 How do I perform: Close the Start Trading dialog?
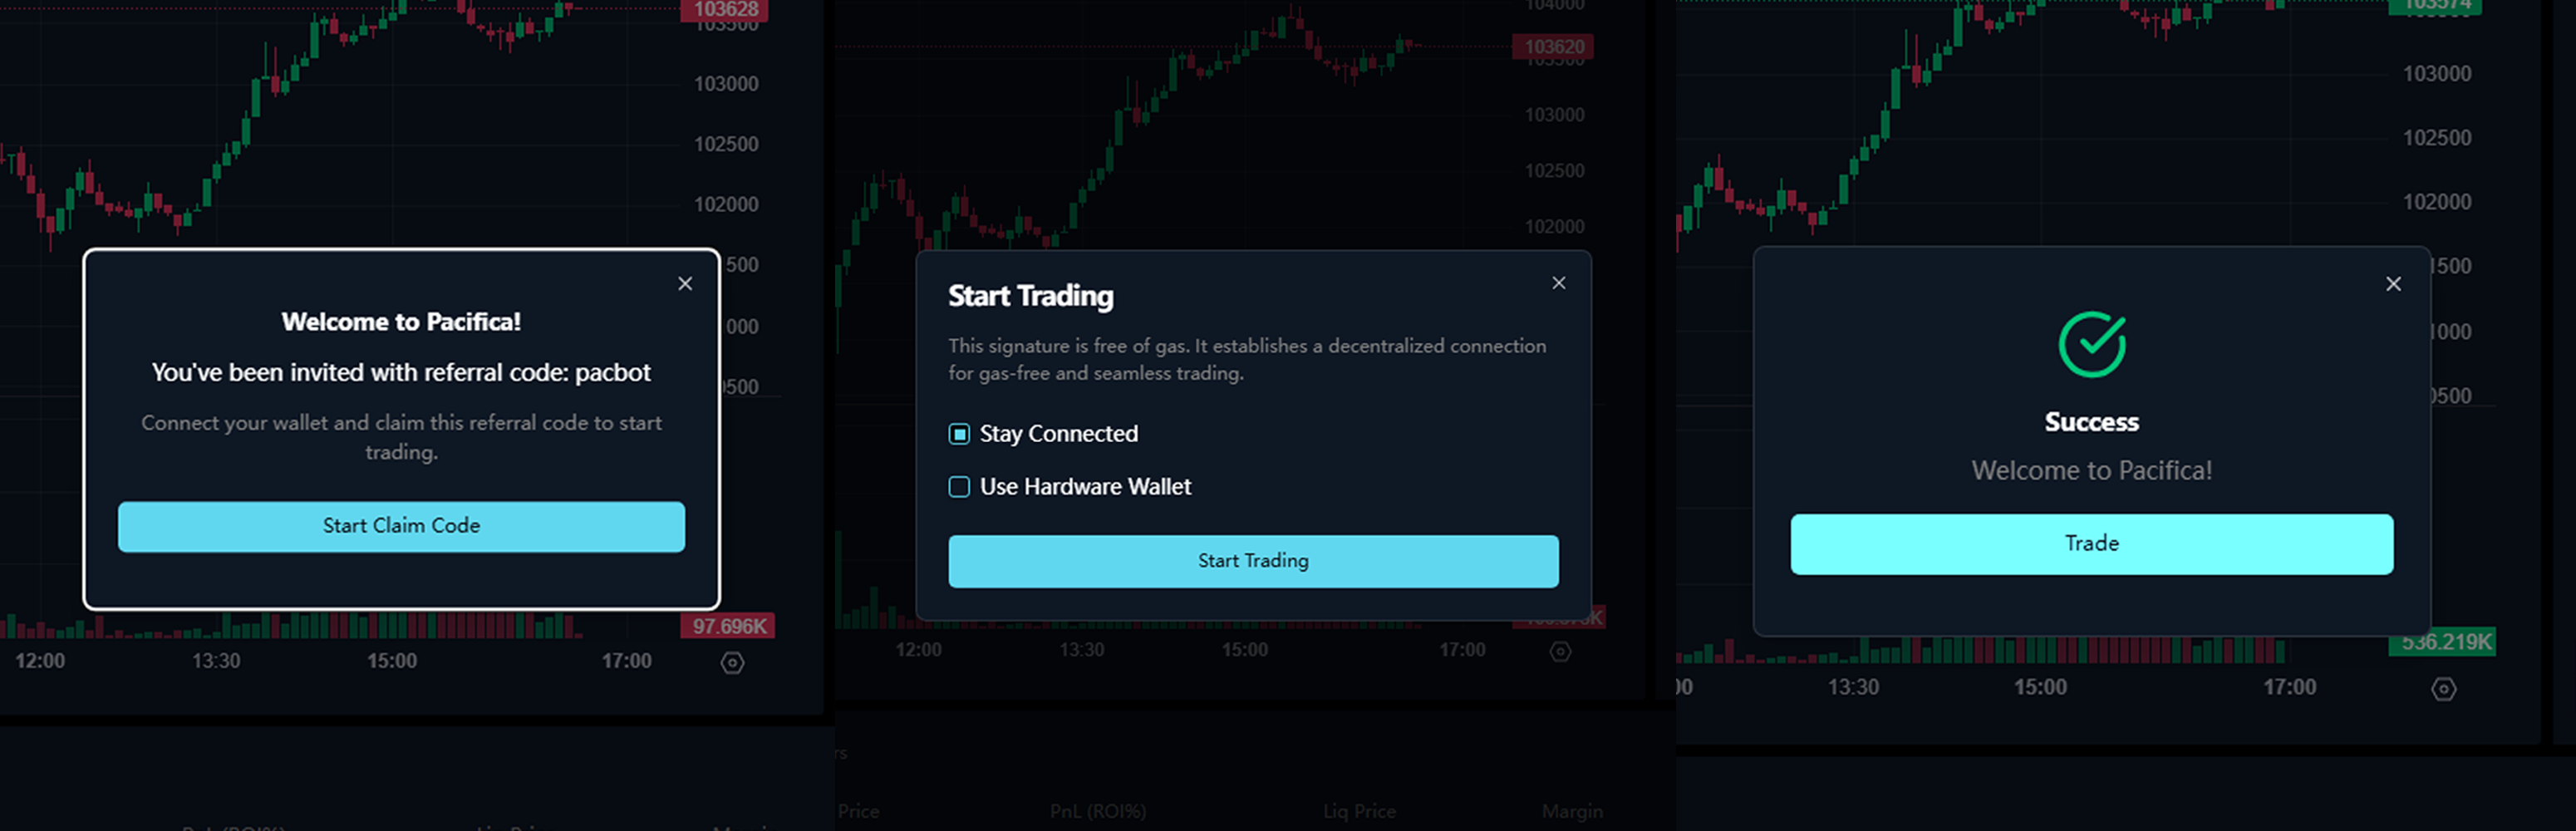1558,283
